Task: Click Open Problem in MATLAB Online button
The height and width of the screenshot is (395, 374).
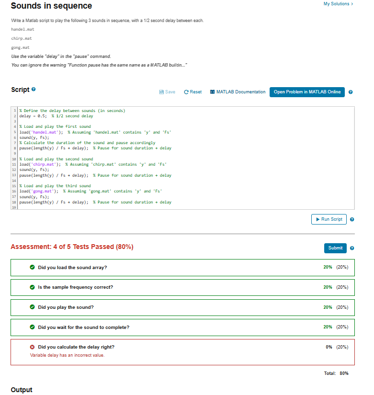Action: pos(307,92)
